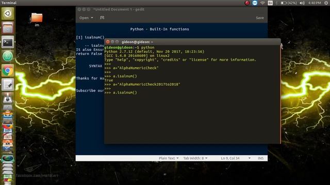Click the red recorder indicator in top panel
This screenshot has height=185, width=330.
click(247, 3)
